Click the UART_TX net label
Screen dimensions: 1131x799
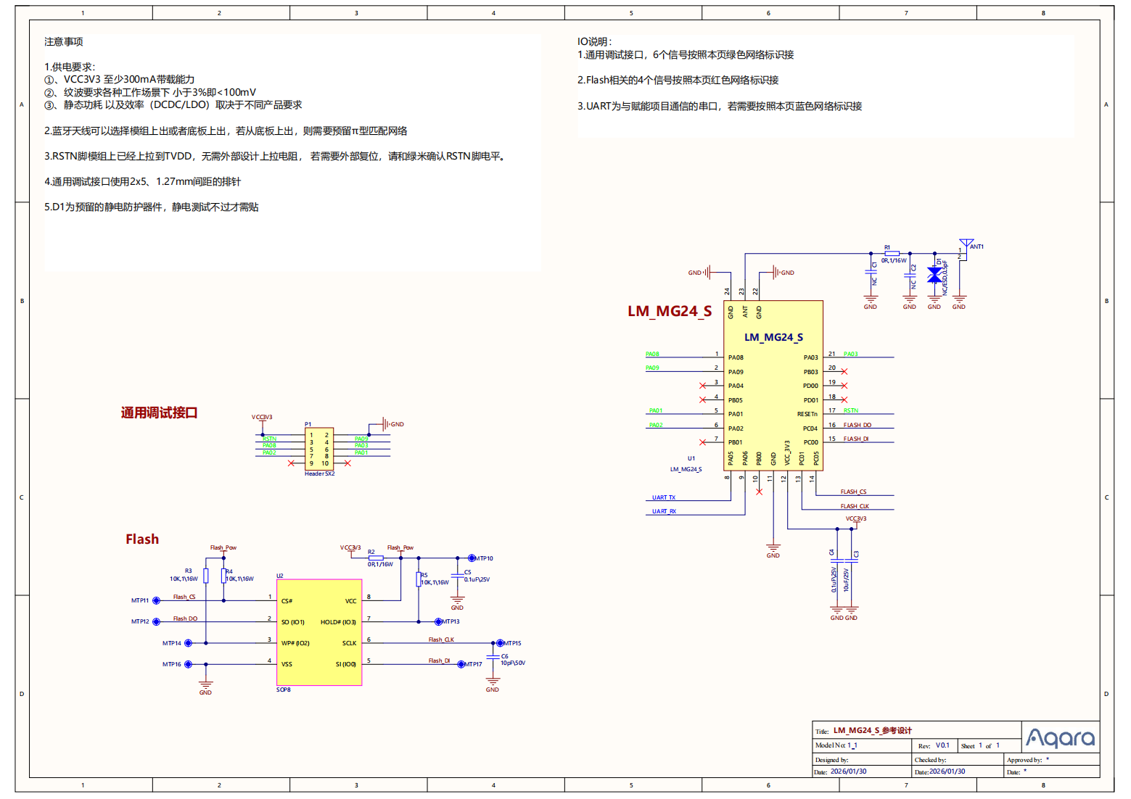[x=663, y=497]
